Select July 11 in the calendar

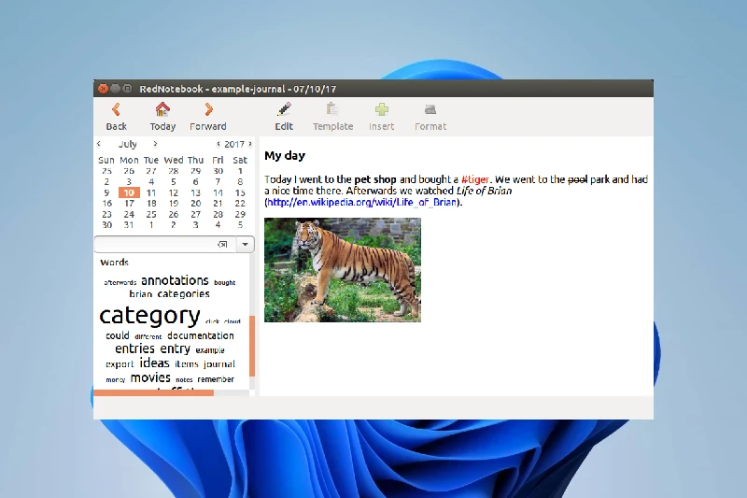151,192
